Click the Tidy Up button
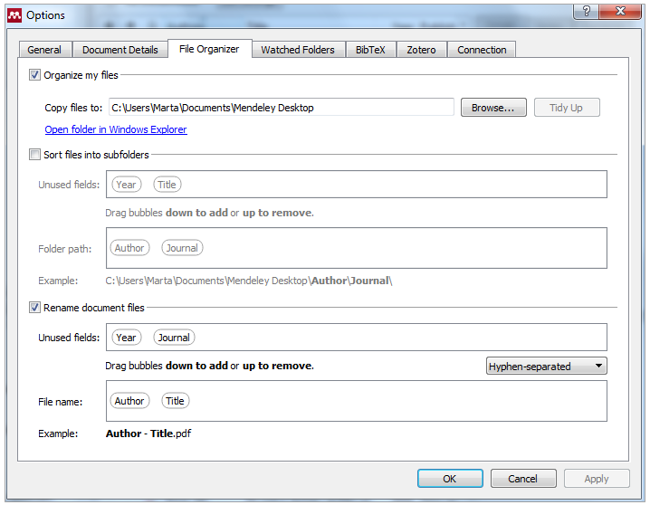 pyautogui.click(x=567, y=108)
